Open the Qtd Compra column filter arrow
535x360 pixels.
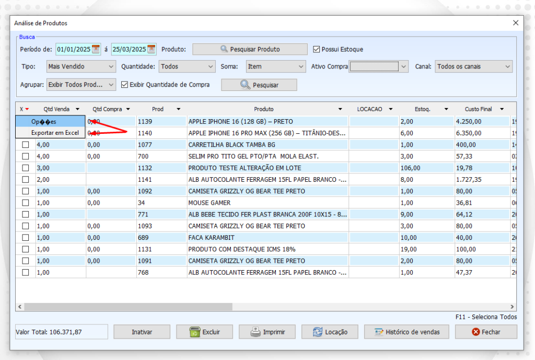pos(128,109)
